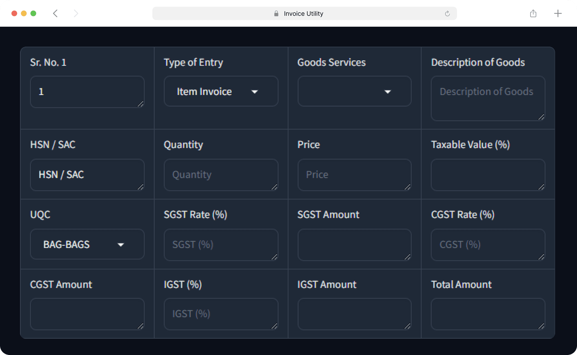Select the Taxable Value (%) field

pyautogui.click(x=487, y=175)
